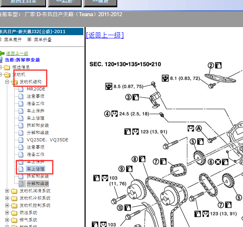Collapse the 发动机 folder toggle
243x227 pixels.
1,74
